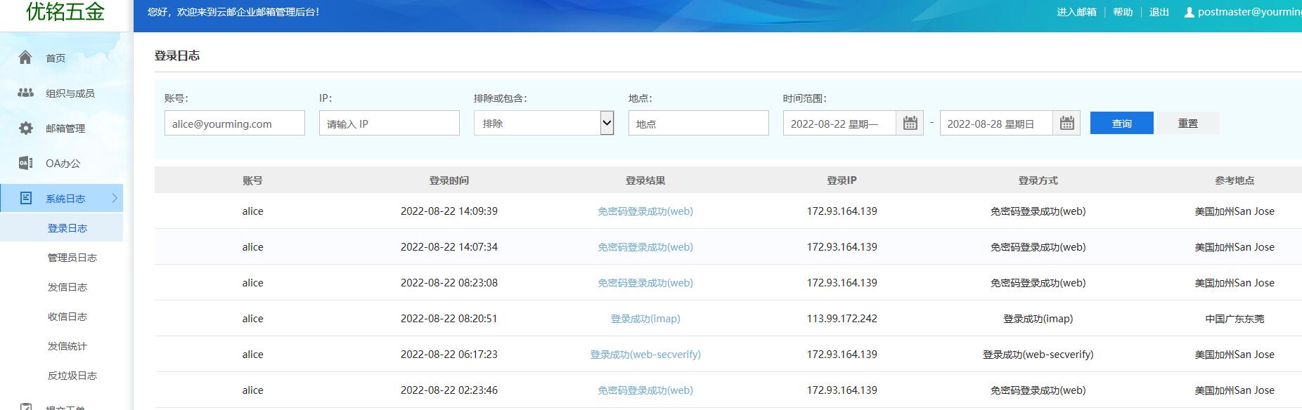Click the mailbox management gear icon

pos(25,128)
